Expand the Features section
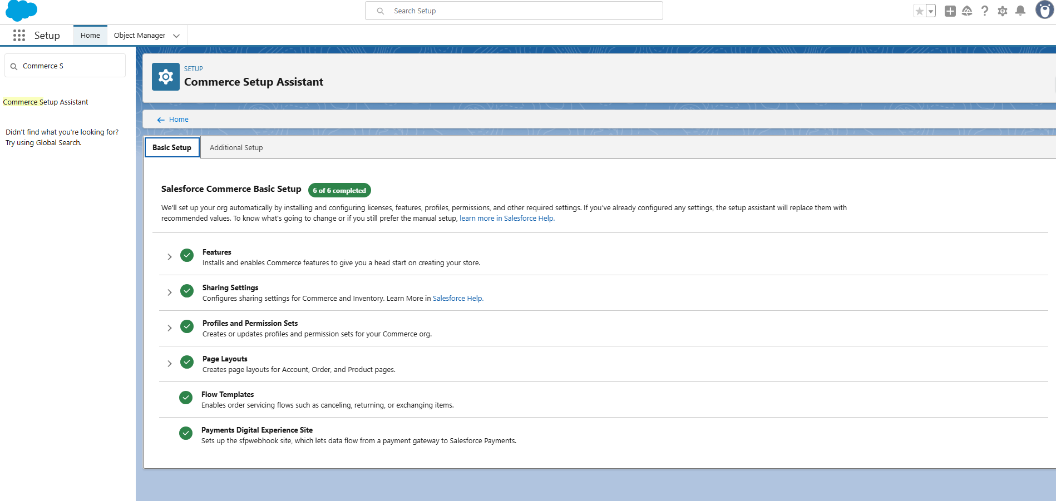 pos(170,257)
